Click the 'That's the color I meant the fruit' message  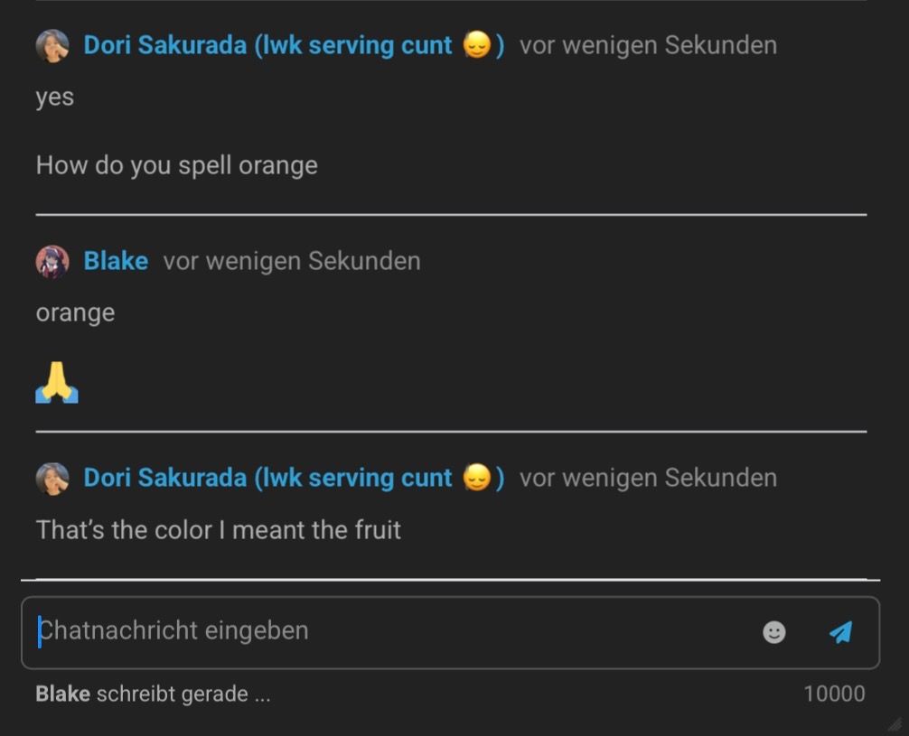coord(218,530)
